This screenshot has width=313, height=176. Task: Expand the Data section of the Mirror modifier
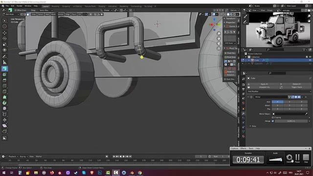253,126
